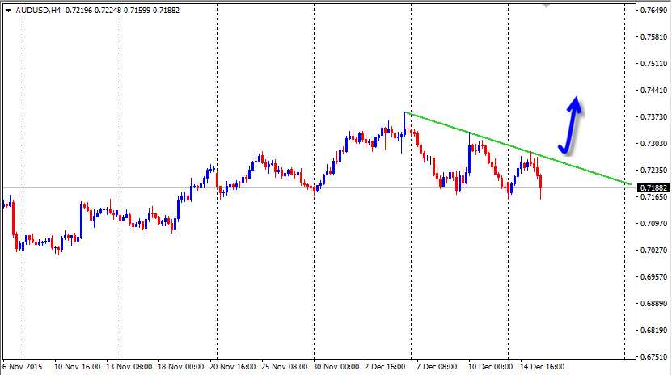This screenshot has height=375, width=672.
Task: Click the dropdown triangle before AUDUSD,H4
Action: click(8, 11)
